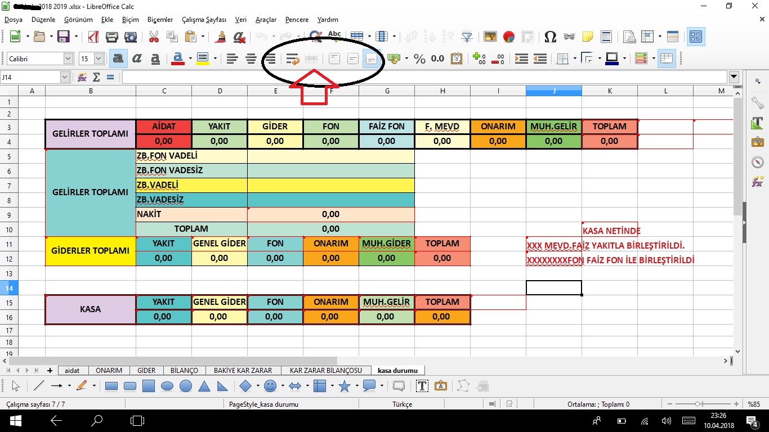Switch to the aidat sheet tab
Screen dimensions: 769x432
tap(72, 371)
